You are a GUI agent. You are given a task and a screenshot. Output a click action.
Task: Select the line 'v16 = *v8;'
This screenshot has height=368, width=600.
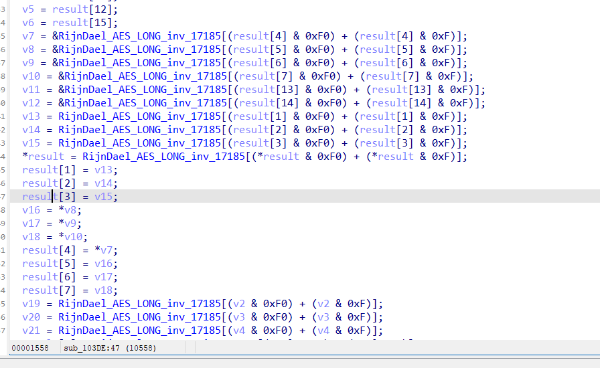tap(52, 210)
